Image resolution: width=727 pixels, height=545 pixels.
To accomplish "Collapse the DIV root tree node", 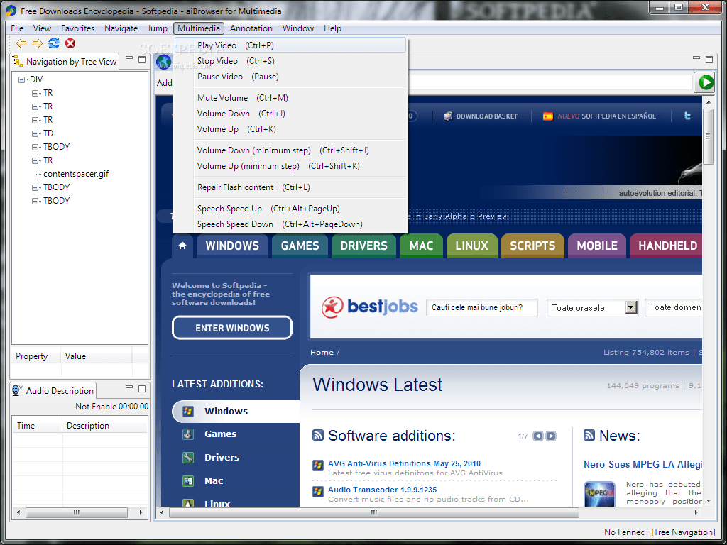I will pos(21,79).
